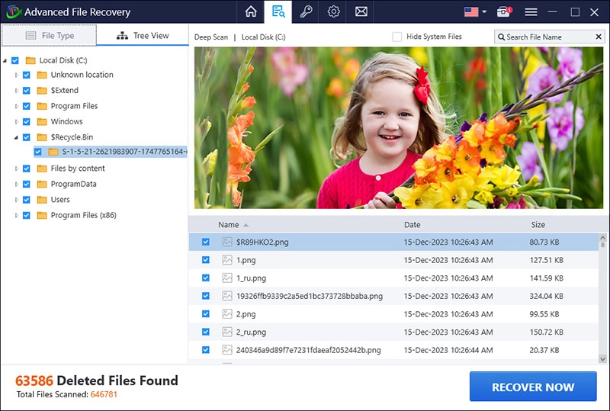Viewport: 610px width, 411px height.
Task: Click the 646781 total scanned count
Action: (104, 394)
